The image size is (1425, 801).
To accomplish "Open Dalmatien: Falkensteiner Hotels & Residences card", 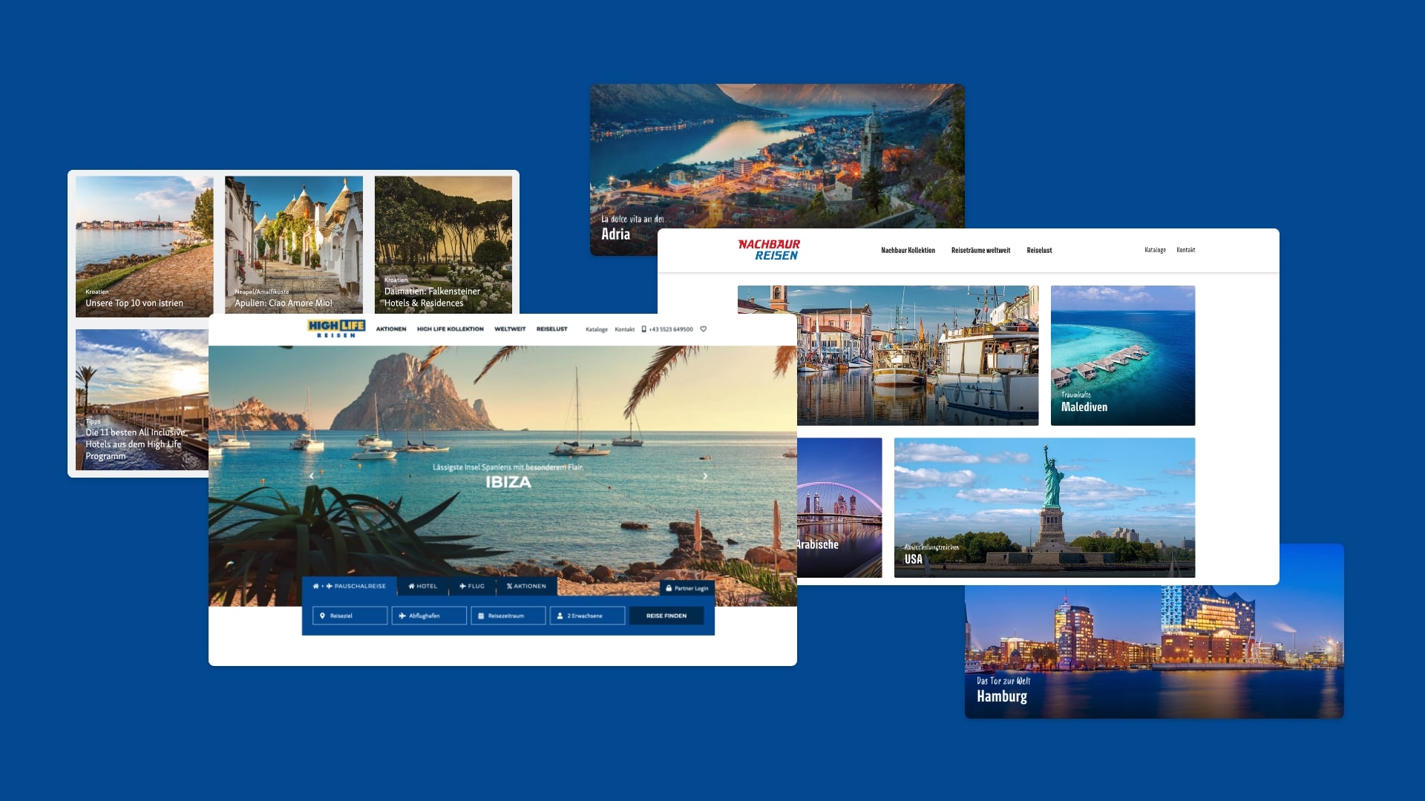I will click(x=443, y=245).
